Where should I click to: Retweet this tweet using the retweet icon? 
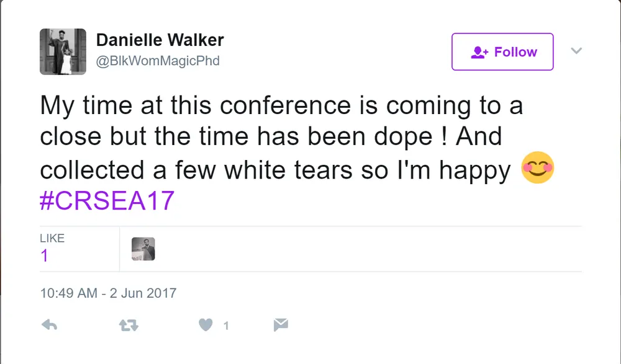click(x=129, y=325)
